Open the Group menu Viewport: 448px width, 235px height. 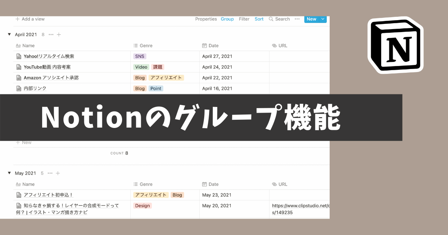(x=227, y=19)
